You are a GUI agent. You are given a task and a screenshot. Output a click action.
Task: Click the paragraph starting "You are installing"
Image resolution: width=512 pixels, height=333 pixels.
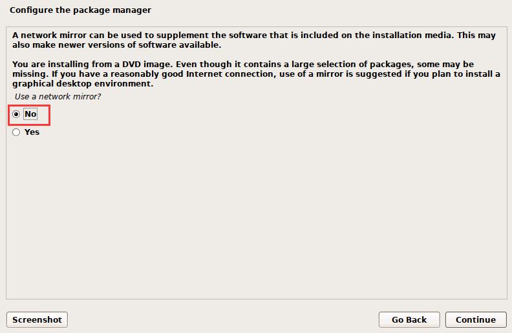tap(252, 74)
